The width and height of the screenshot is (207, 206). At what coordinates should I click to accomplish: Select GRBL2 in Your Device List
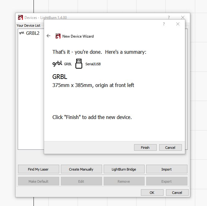click(33, 33)
